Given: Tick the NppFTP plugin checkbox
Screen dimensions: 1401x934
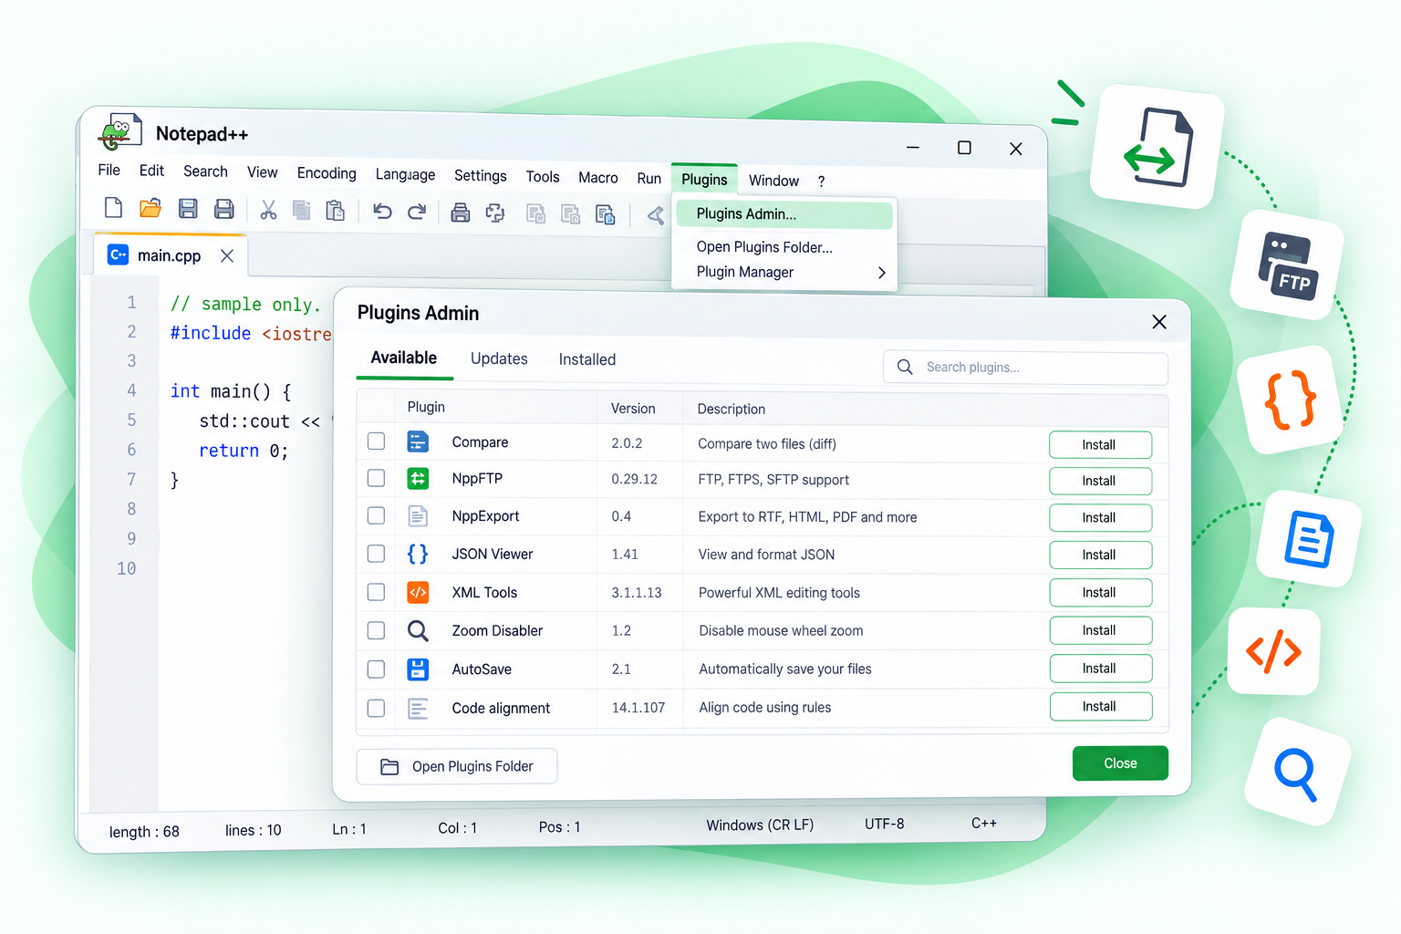Looking at the screenshot, I should [376, 478].
